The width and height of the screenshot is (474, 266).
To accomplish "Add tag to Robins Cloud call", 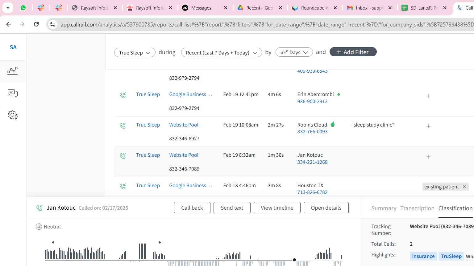I will coord(428,126).
